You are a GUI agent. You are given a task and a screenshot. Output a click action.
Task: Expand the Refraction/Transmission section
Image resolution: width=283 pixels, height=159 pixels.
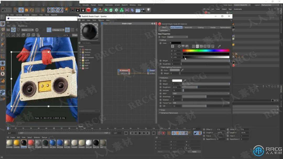click(x=169, y=113)
